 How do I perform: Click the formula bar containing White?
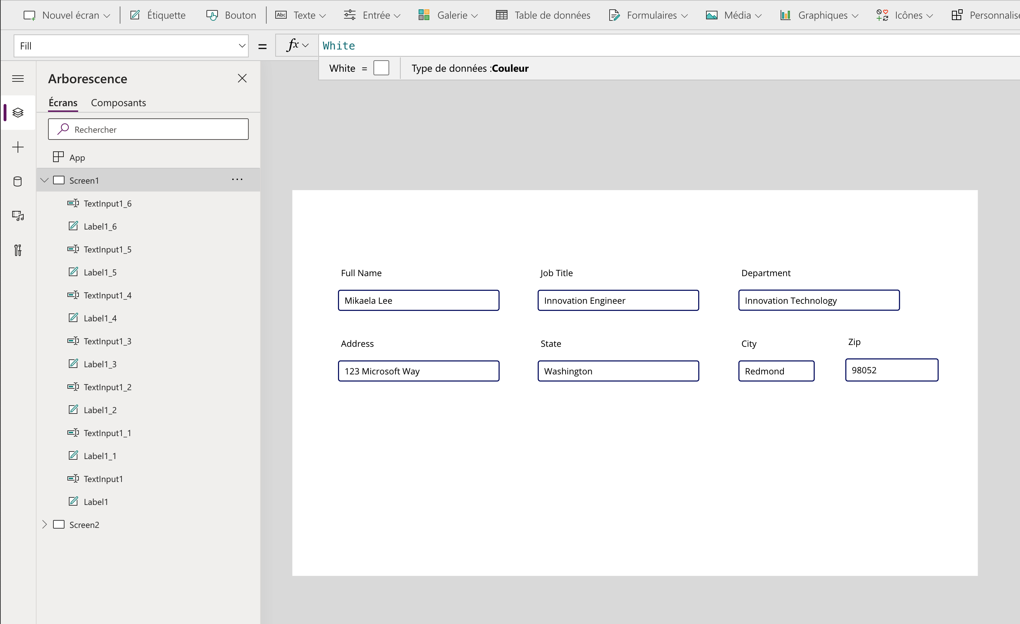coord(669,46)
